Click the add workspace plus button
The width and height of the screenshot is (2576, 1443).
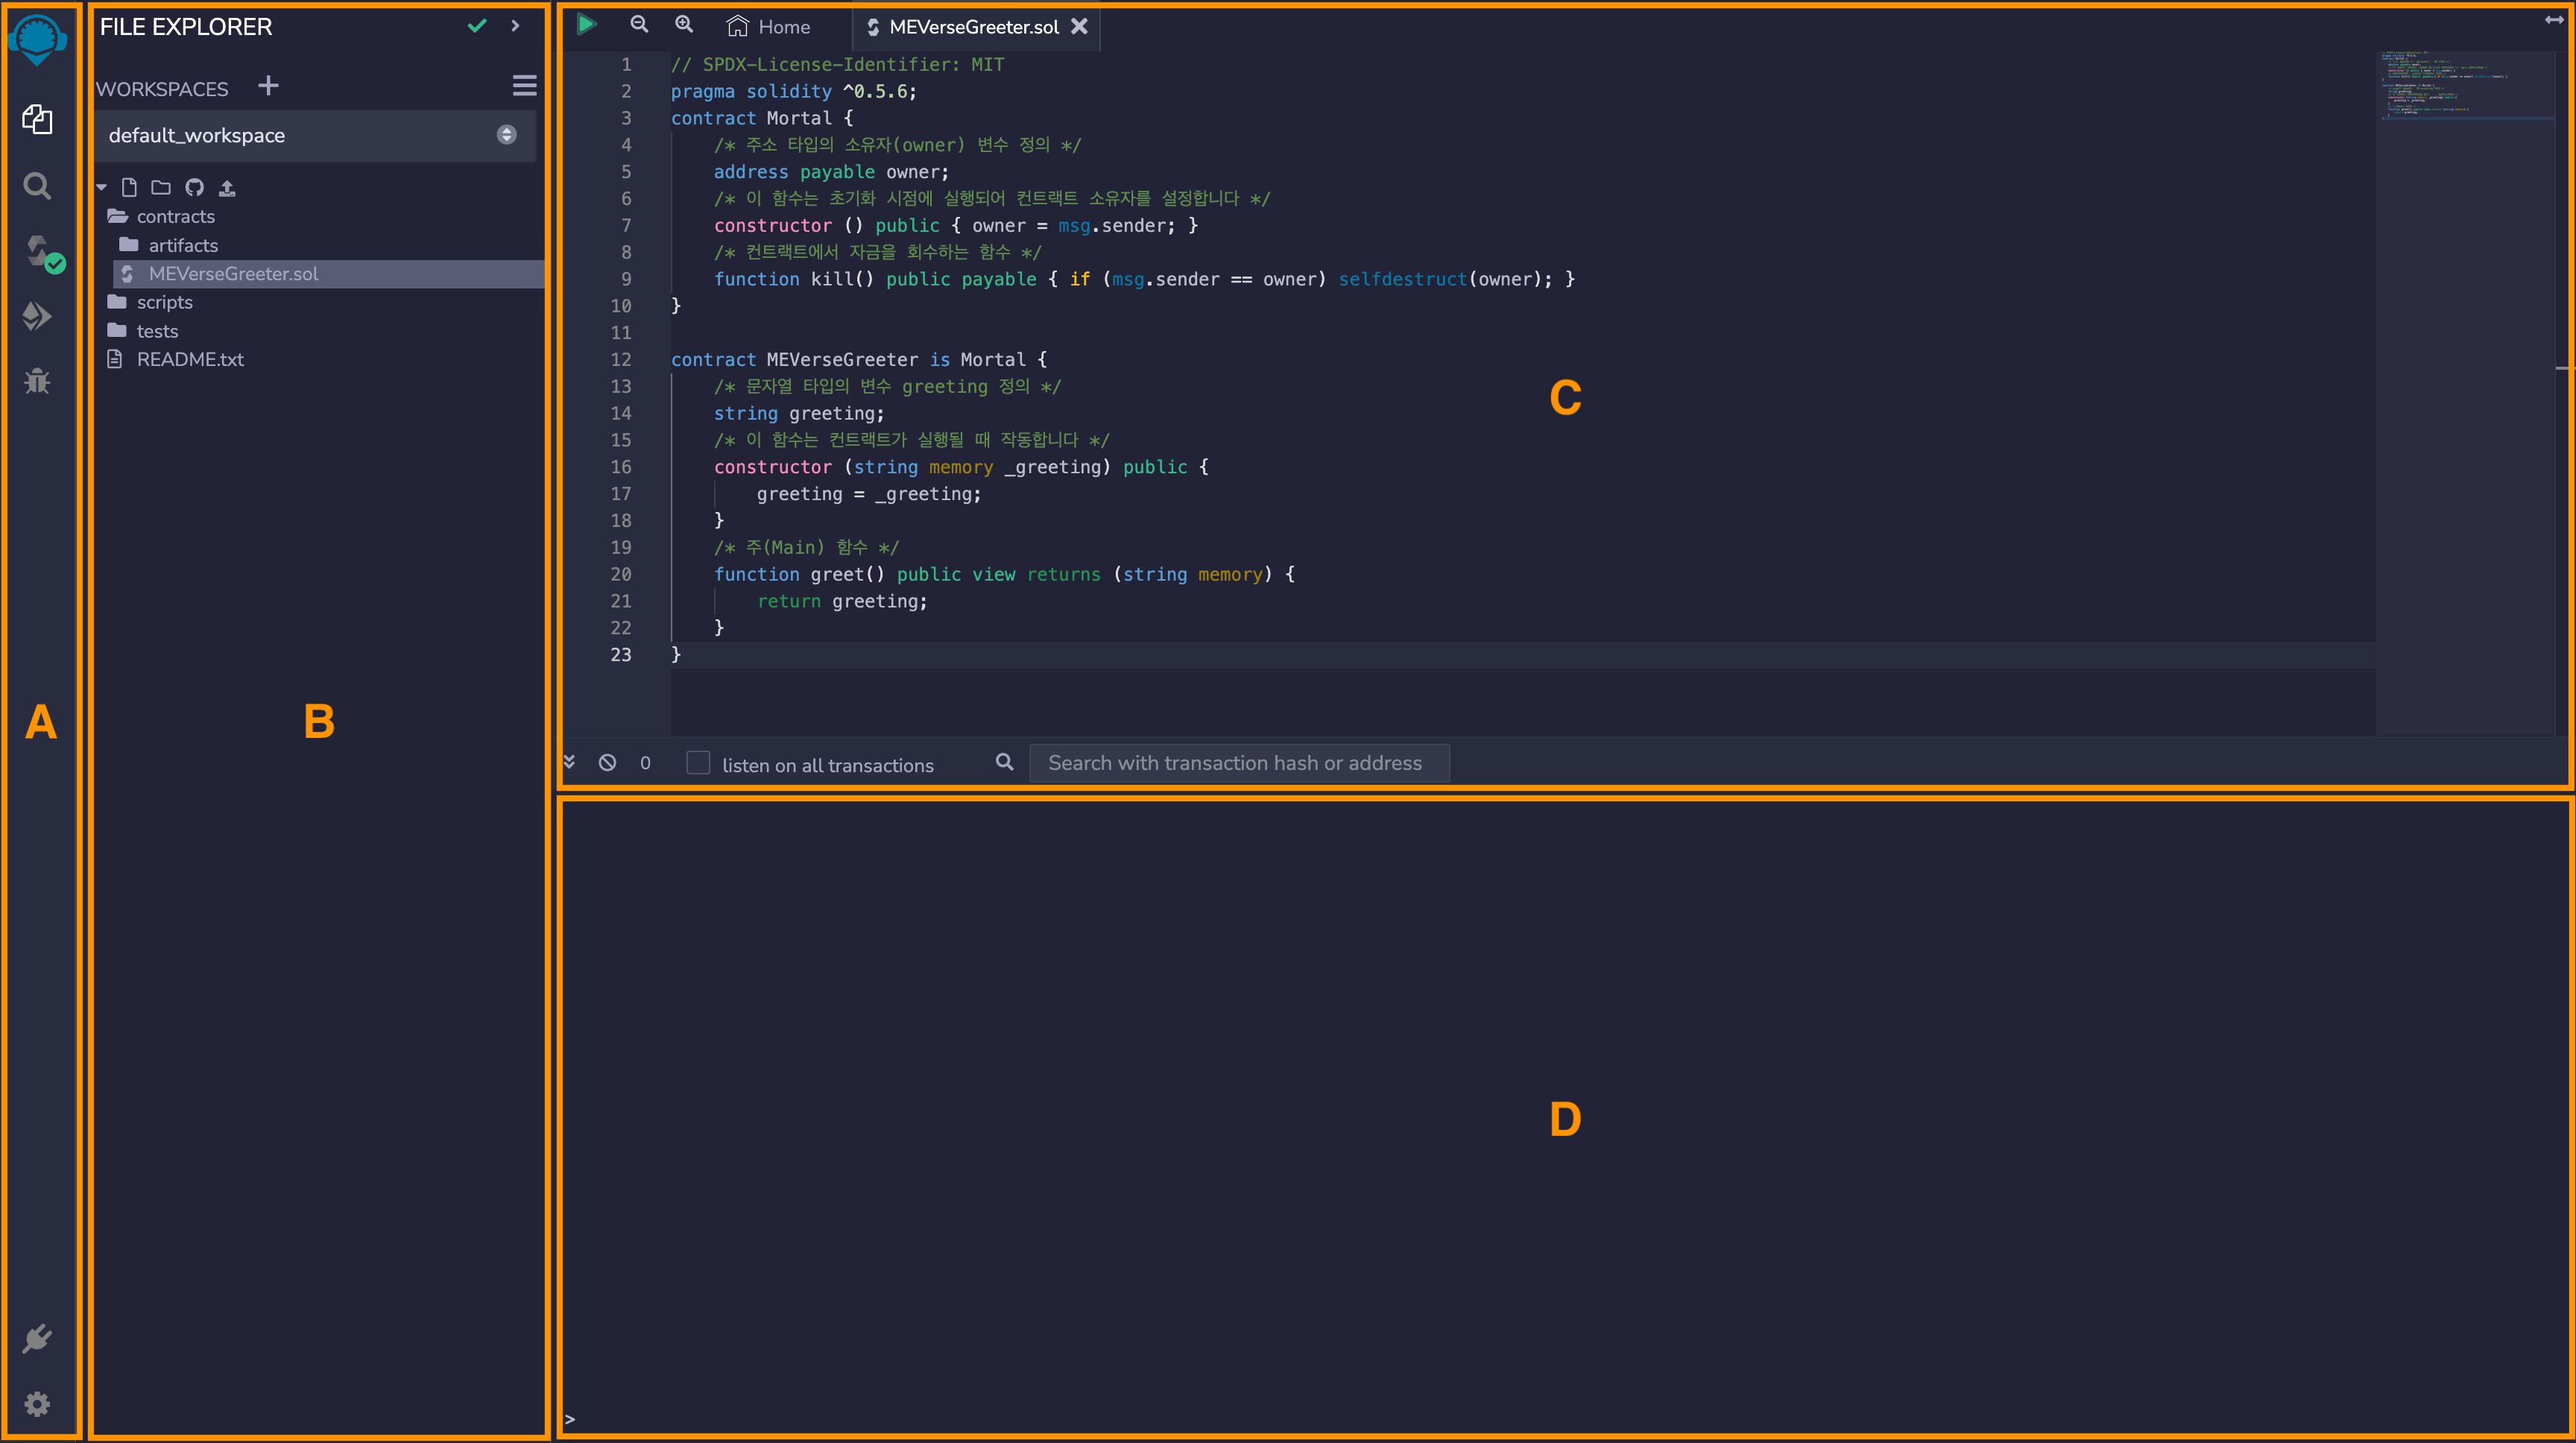[268, 86]
